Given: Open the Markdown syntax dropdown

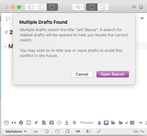Looking at the screenshot, I should (x=16, y=131).
